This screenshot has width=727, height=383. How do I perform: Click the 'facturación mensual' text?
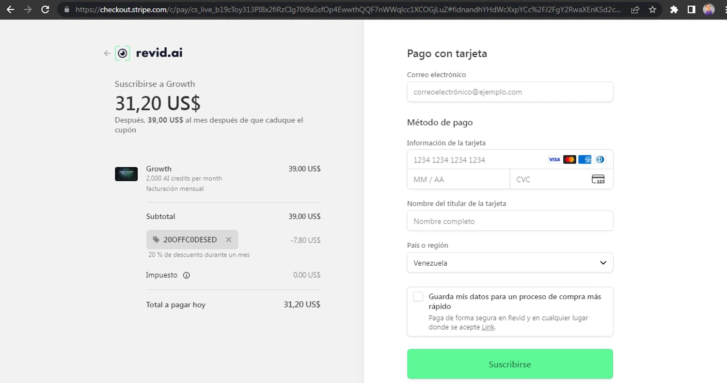175,189
